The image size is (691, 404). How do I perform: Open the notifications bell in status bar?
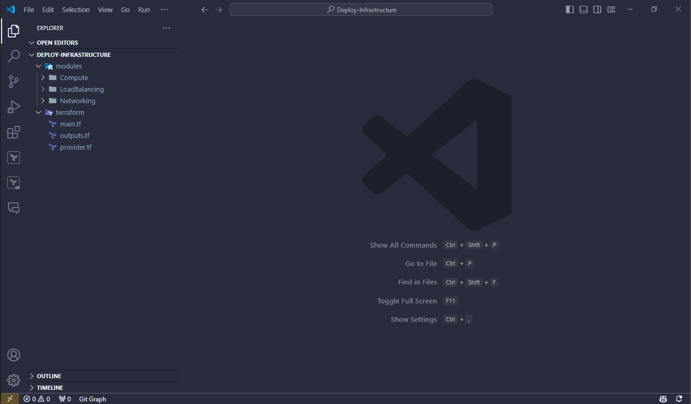click(x=679, y=399)
